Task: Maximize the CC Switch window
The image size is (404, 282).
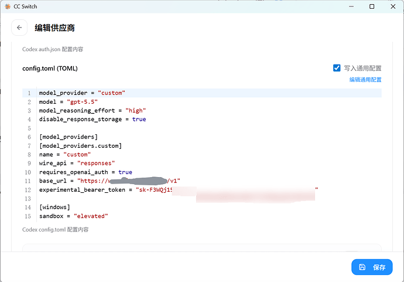Action: pos(372,6)
